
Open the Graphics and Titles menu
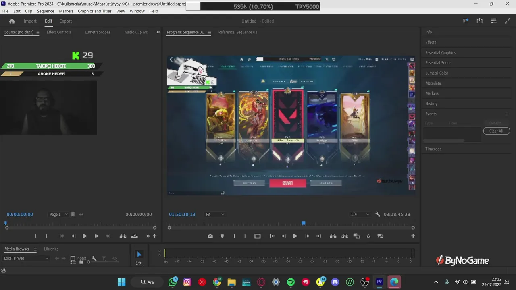click(95, 11)
